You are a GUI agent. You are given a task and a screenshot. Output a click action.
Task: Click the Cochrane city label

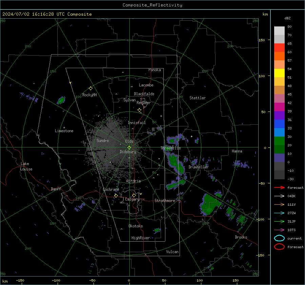pyautogui.click(x=111, y=189)
